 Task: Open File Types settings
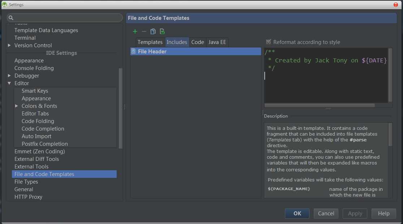(x=26, y=182)
